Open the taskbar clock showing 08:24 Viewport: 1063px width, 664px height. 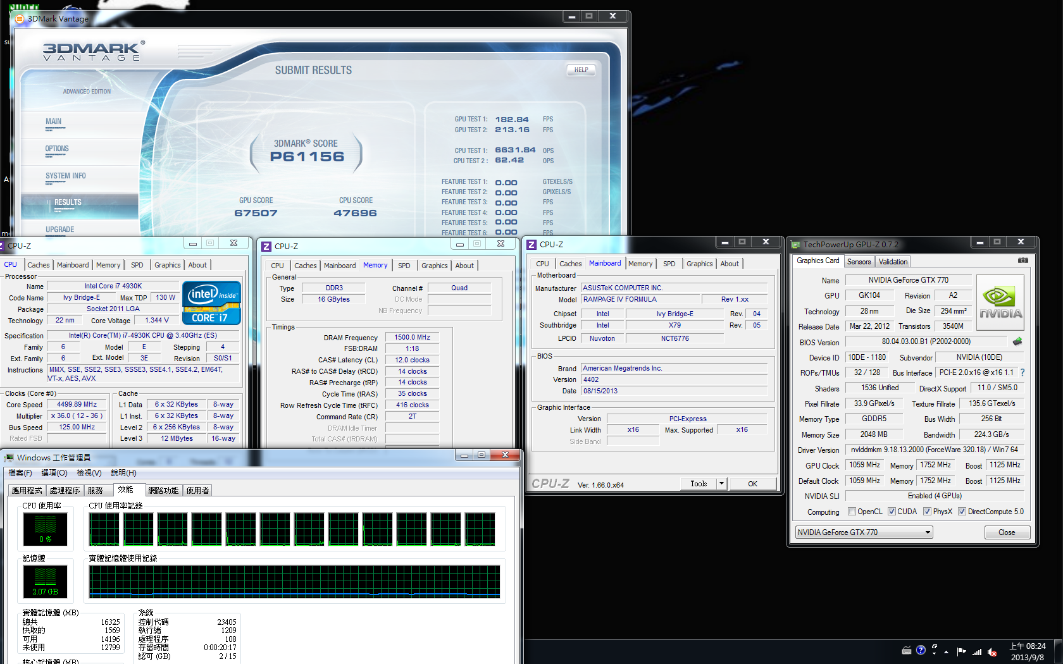click(1028, 651)
